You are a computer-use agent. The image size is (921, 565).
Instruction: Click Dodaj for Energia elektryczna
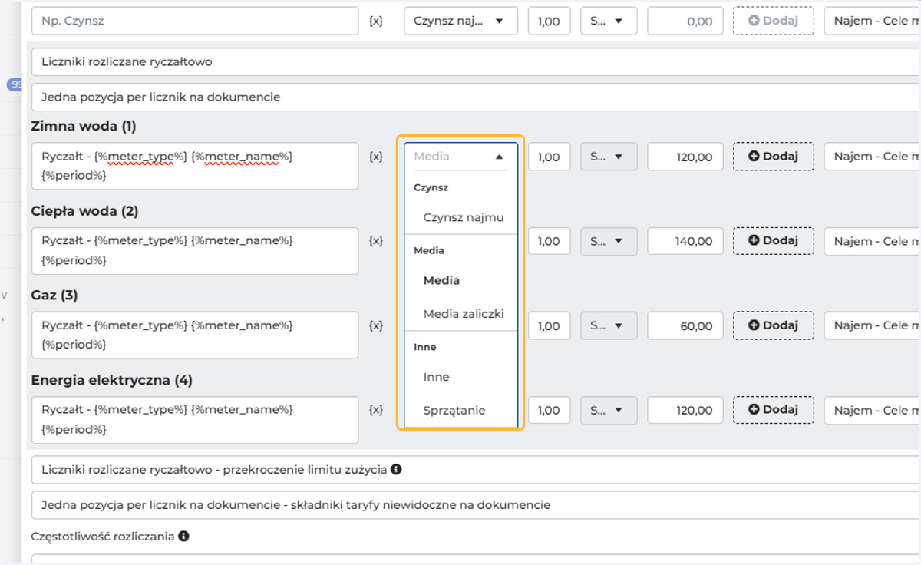(x=774, y=410)
